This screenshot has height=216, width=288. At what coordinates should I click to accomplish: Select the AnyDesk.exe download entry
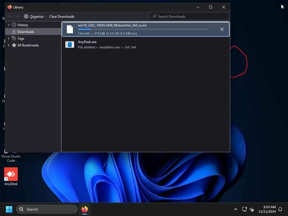(x=146, y=44)
